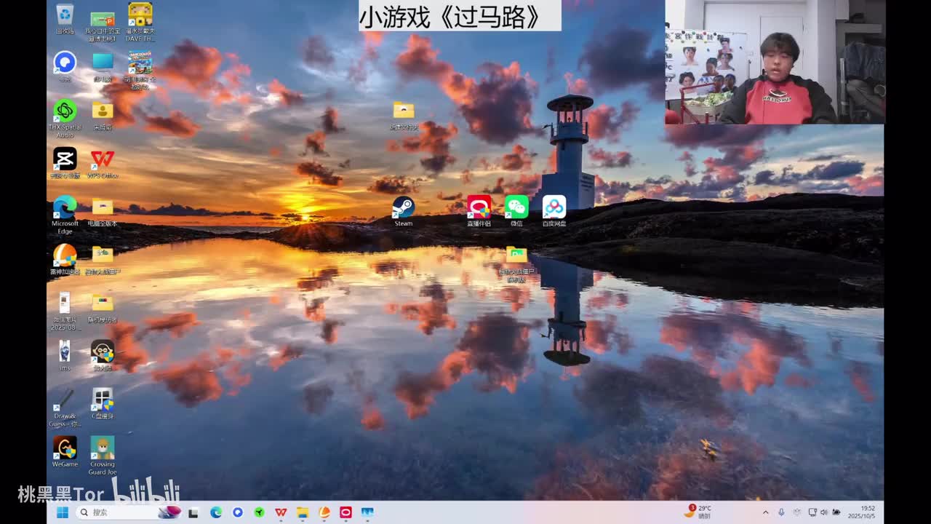The width and height of the screenshot is (931, 524).
Task: Open the red streaming companion app shortcut
Action: [x=479, y=210]
